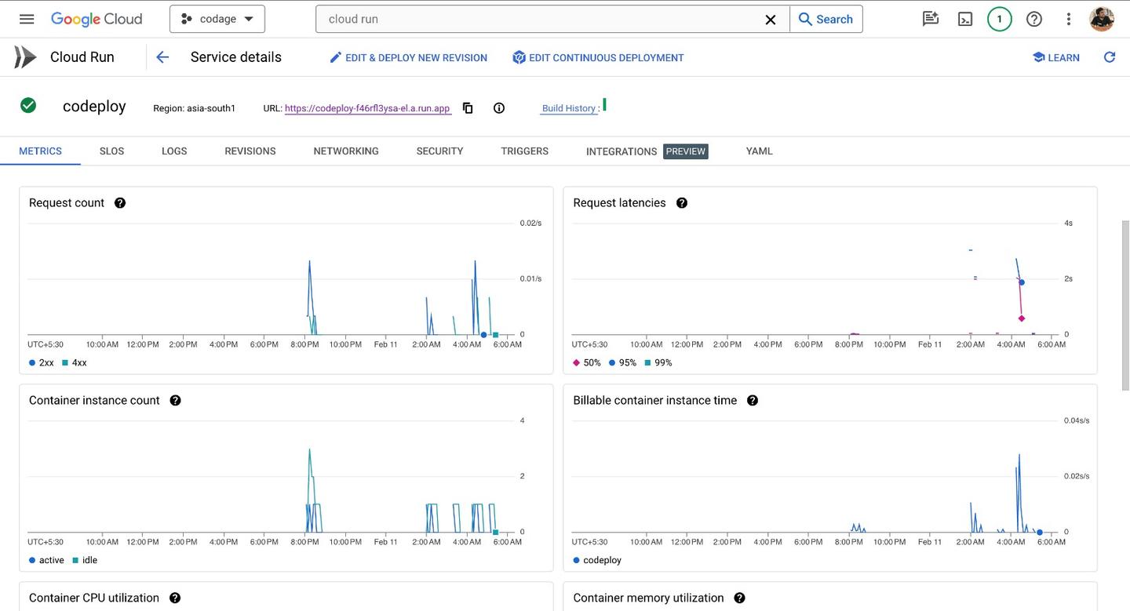Viewport: 1130px width, 611px height.
Task: Click help icon beside Container memory utilization
Action: 739,598
